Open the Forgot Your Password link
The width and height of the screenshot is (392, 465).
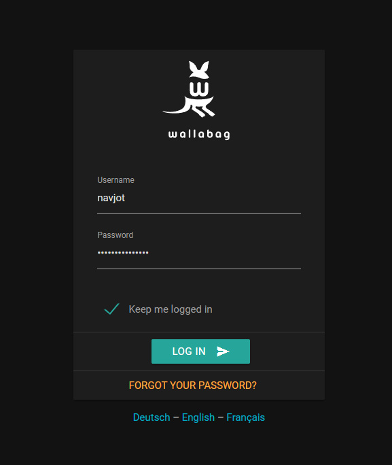point(192,385)
